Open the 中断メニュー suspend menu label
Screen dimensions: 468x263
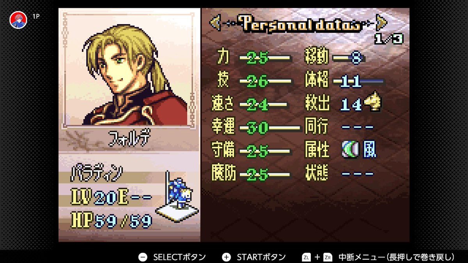coord(396,257)
